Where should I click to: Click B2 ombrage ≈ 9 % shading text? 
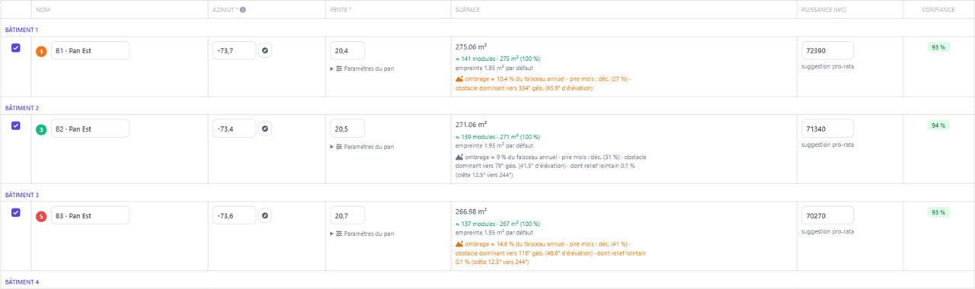point(550,166)
